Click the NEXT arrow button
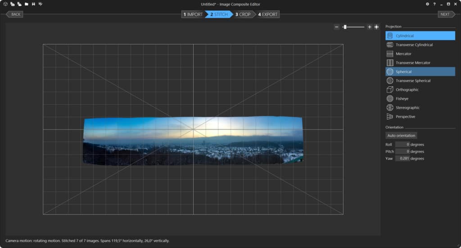Image resolution: width=461 pixels, height=248 pixels. pyautogui.click(x=445, y=14)
